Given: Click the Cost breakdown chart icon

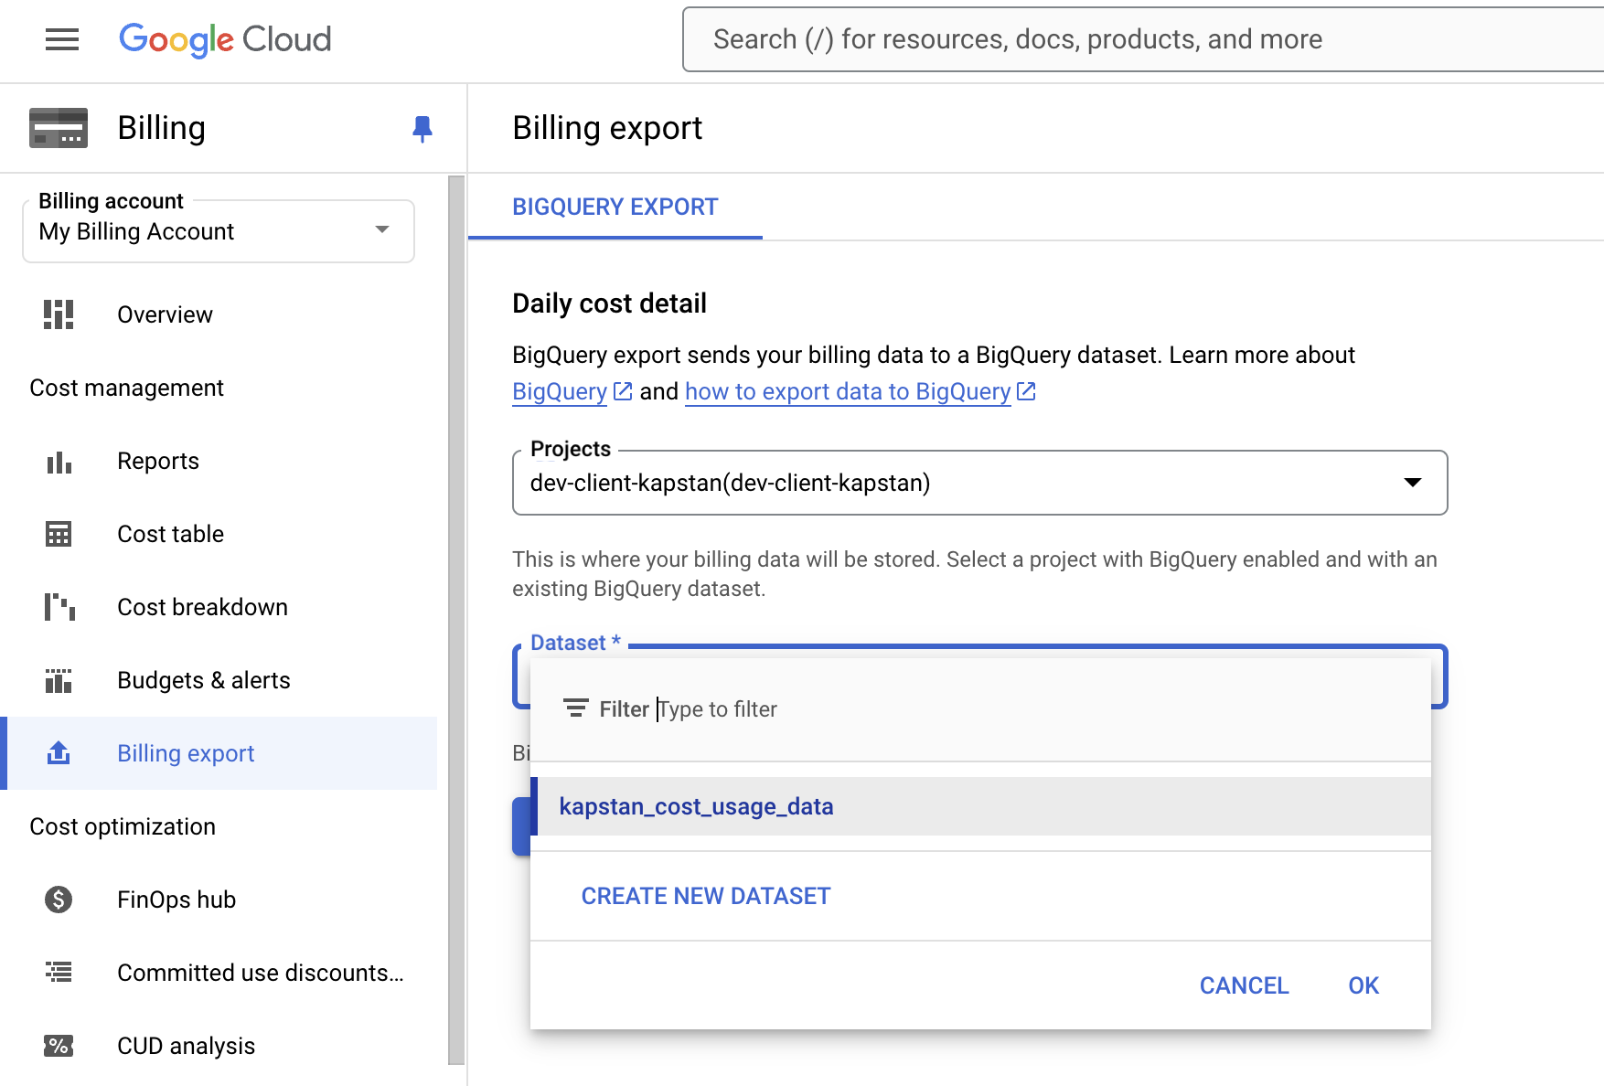Looking at the screenshot, I should (x=59, y=607).
